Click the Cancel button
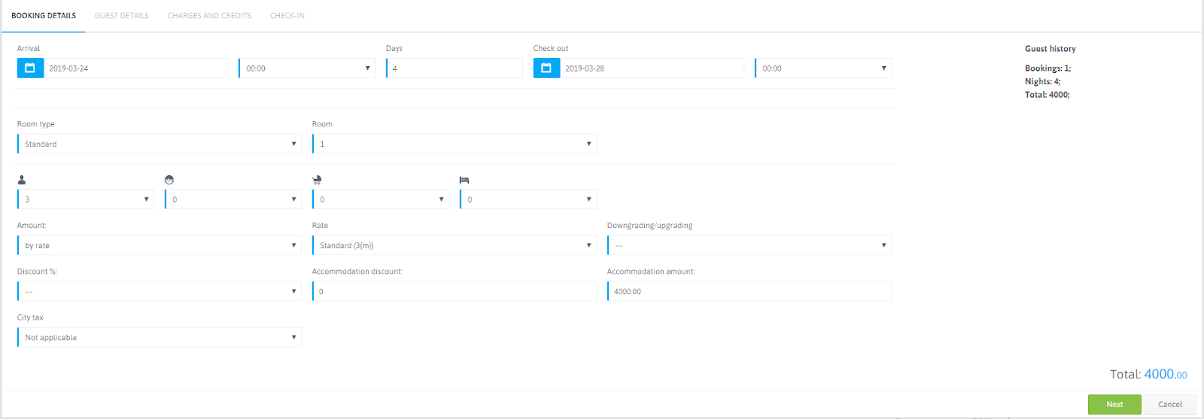The width and height of the screenshot is (1204, 419). (1169, 405)
